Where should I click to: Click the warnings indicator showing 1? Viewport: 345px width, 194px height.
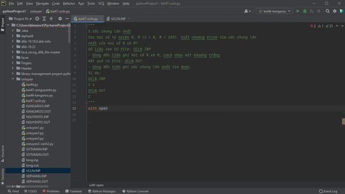[x=321, y=26]
